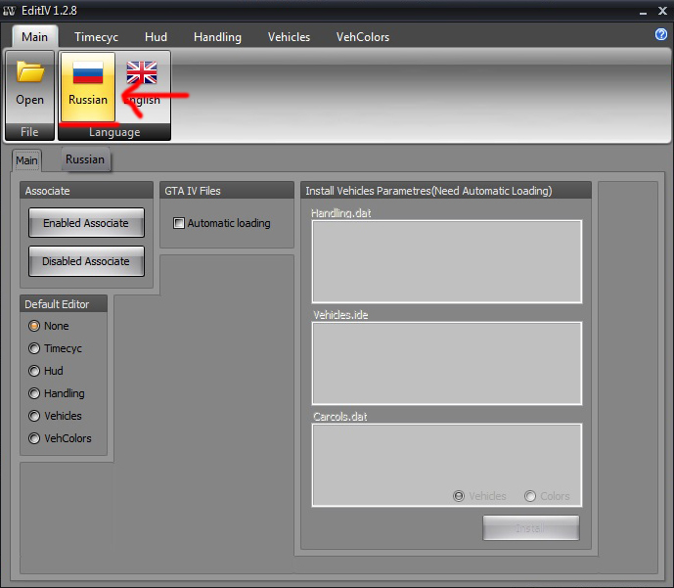Screen dimensions: 674x588
Task: Click the Enabled Associate button
Action: point(86,223)
